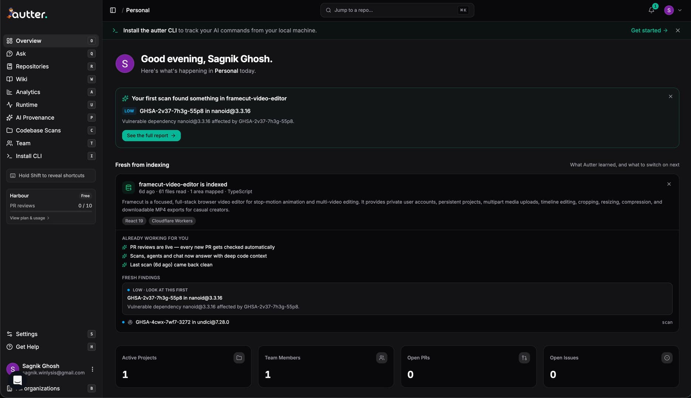Click the Open PRs pull-request icon
This screenshot has height=398, width=691.
coord(524,358)
